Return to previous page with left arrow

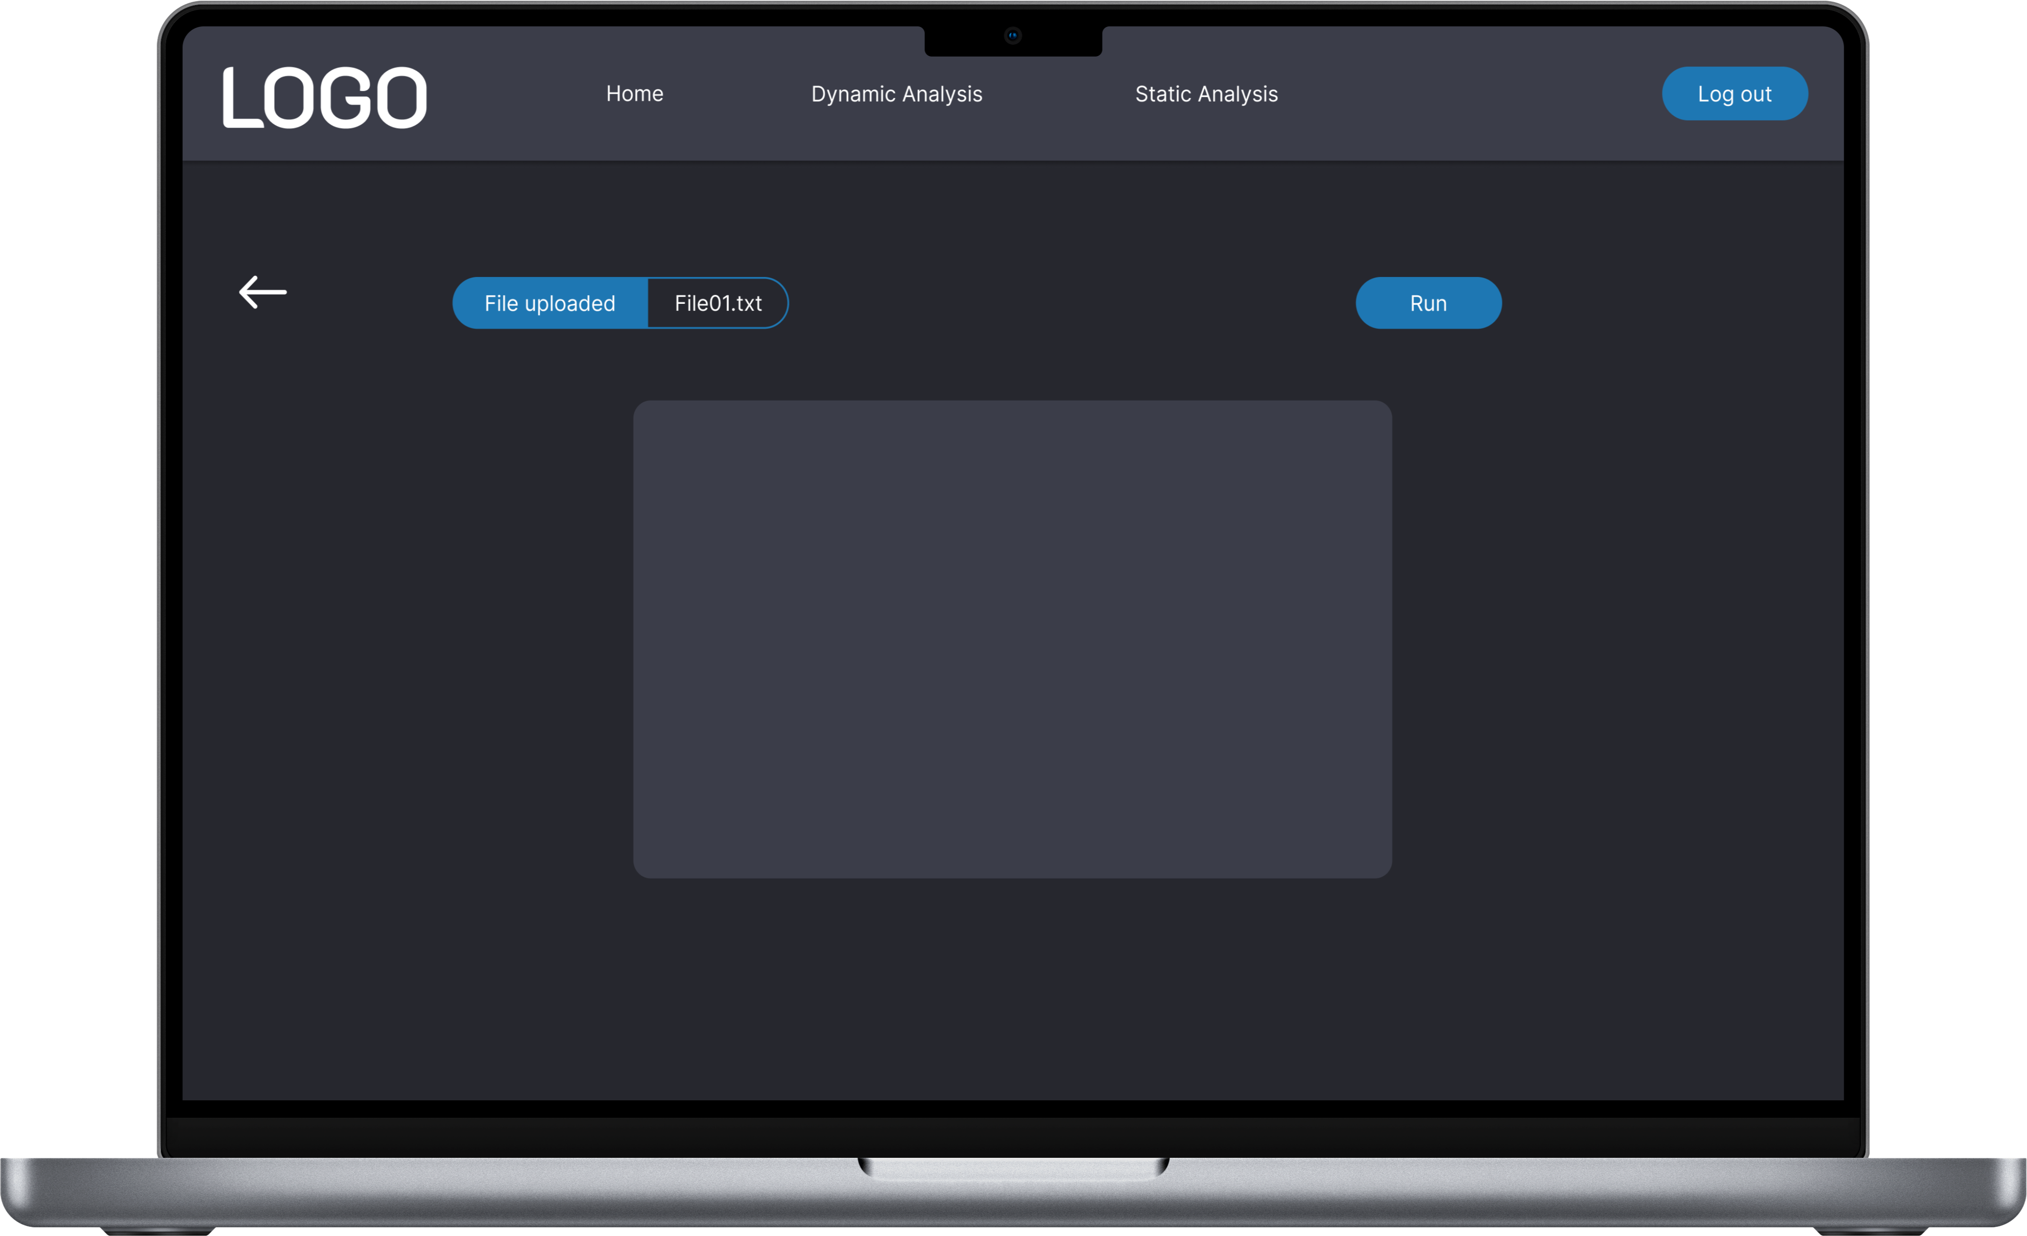click(262, 292)
